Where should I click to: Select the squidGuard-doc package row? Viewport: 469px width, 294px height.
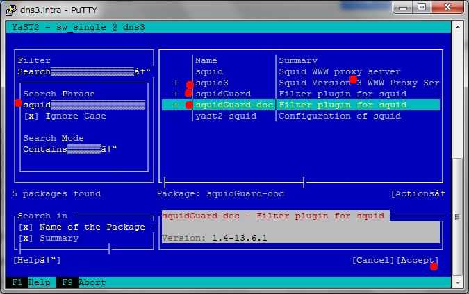pyautogui.click(x=301, y=105)
